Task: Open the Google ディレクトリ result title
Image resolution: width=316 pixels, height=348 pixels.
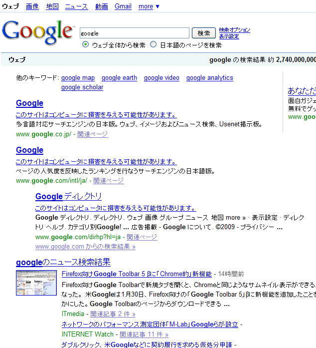Action: [x=68, y=197]
